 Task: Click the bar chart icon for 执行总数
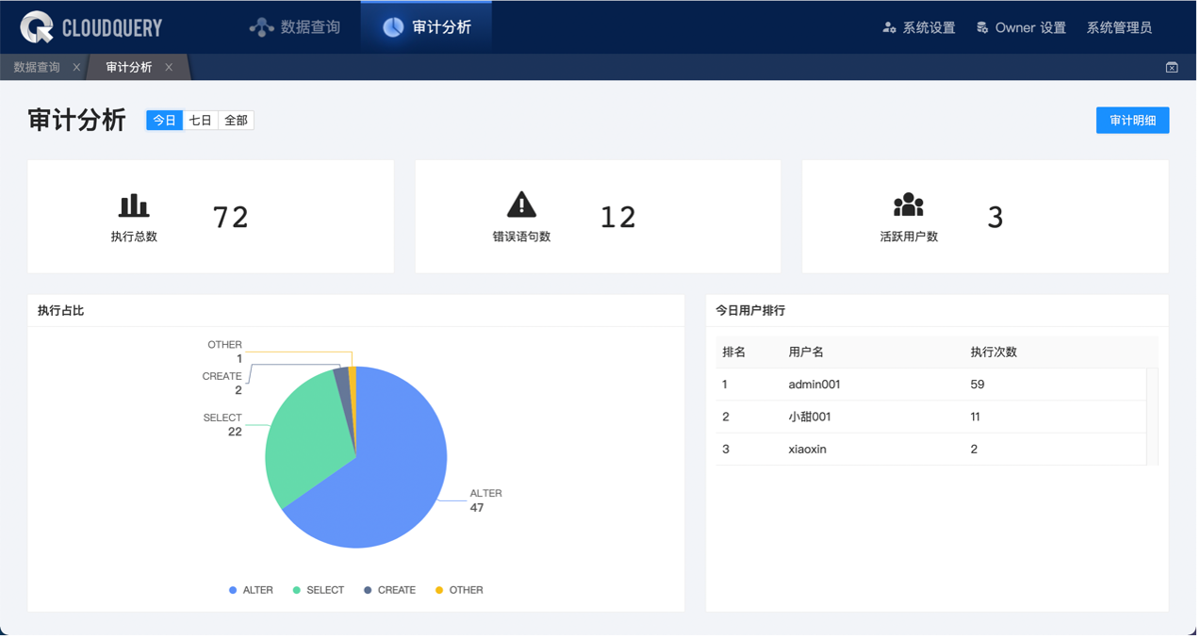134,205
